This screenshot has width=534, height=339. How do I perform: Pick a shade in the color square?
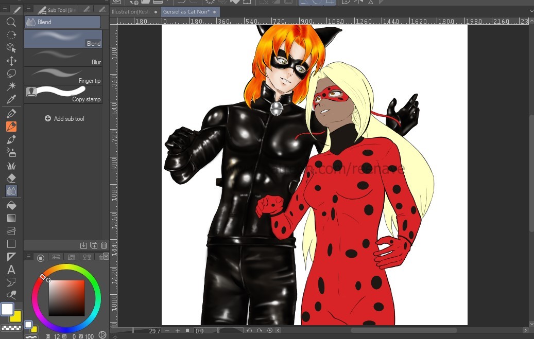click(x=66, y=298)
